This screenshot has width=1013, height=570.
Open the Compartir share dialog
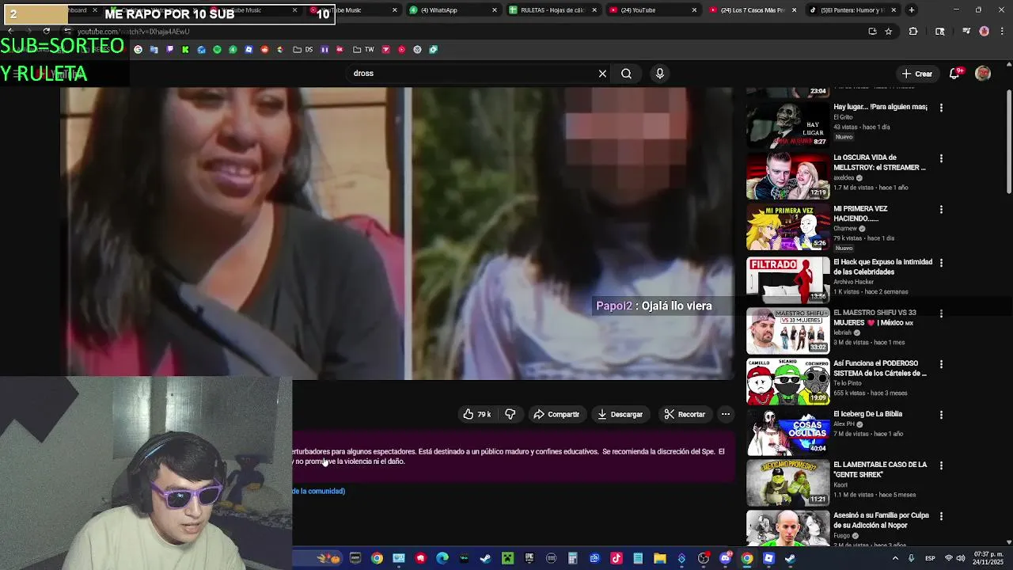(556, 414)
